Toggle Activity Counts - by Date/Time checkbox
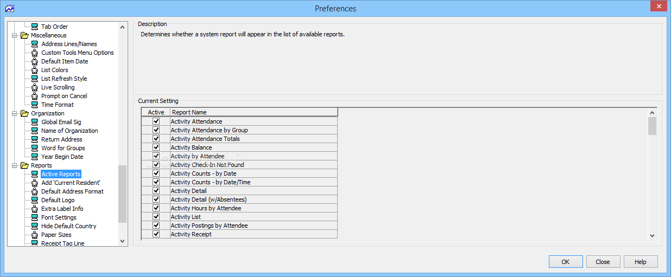This screenshot has width=671, height=277. pyautogui.click(x=156, y=182)
